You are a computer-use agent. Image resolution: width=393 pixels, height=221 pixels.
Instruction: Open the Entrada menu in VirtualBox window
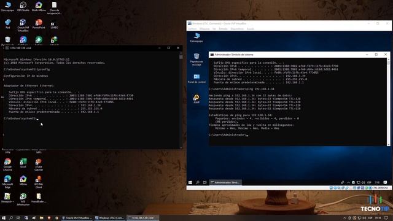tap(224, 29)
